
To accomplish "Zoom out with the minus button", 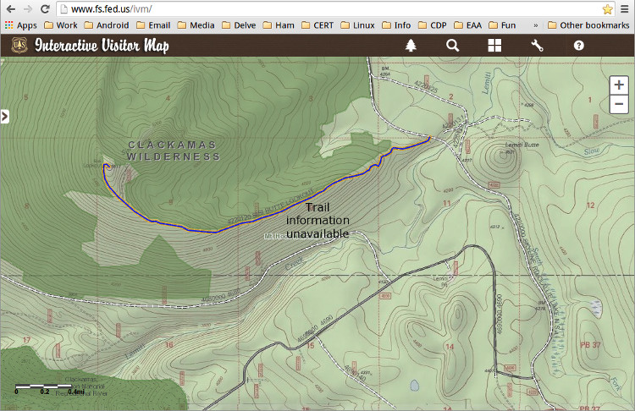I will (620, 105).
